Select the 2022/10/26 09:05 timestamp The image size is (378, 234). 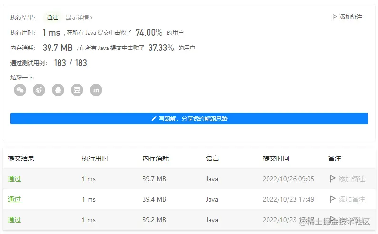288,179
